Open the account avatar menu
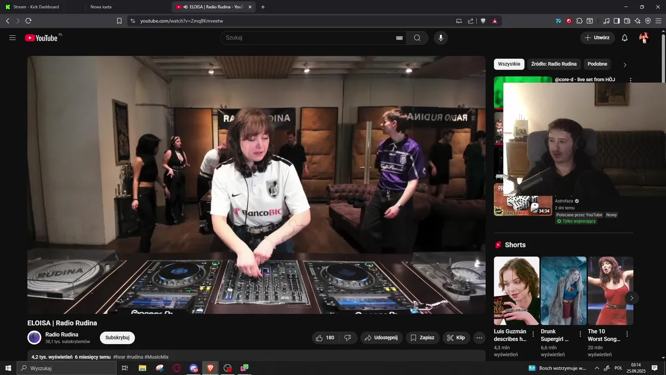The height and width of the screenshot is (375, 666). point(644,37)
